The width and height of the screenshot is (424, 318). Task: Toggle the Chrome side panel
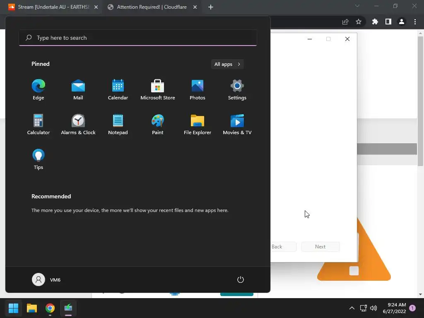[388, 22]
